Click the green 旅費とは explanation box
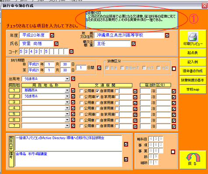Viewport: 208px width, 174px height. pos(132,20)
